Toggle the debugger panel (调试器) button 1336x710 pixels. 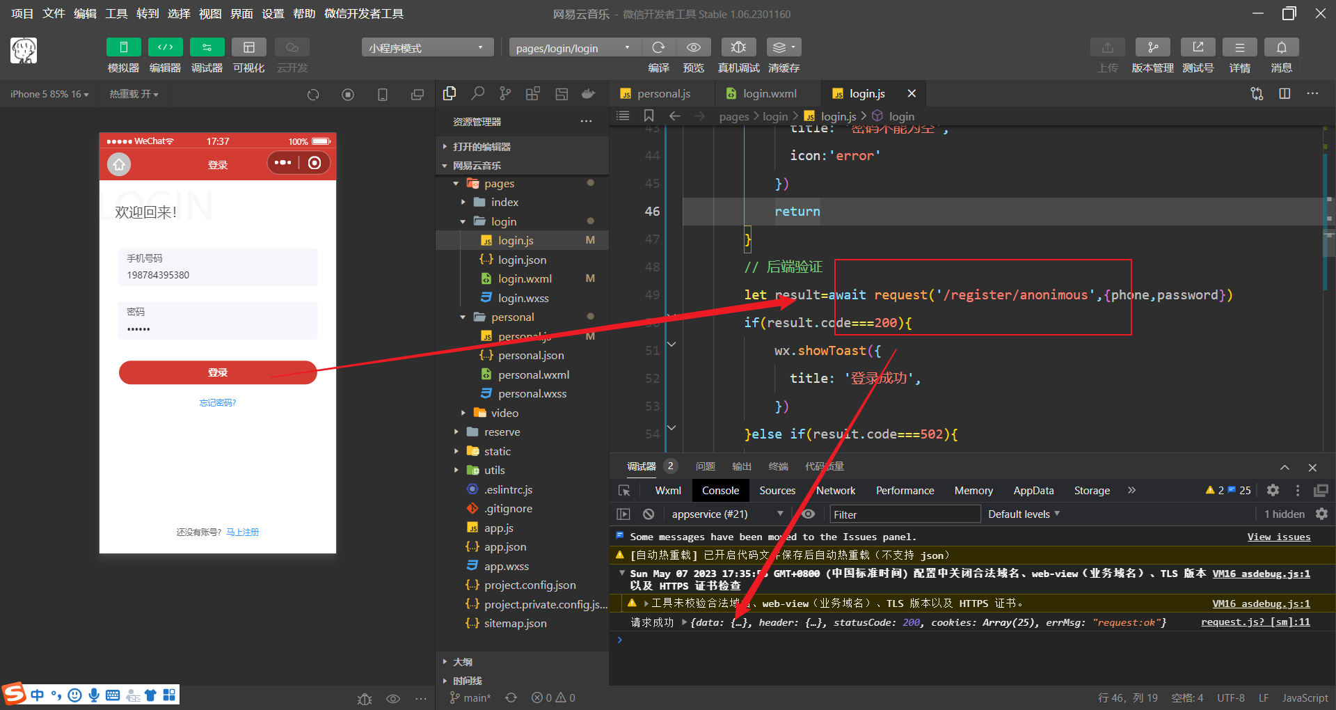(207, 47)
